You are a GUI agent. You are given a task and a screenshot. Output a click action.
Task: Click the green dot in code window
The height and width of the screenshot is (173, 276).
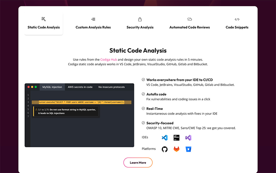(x=36, y=87)
